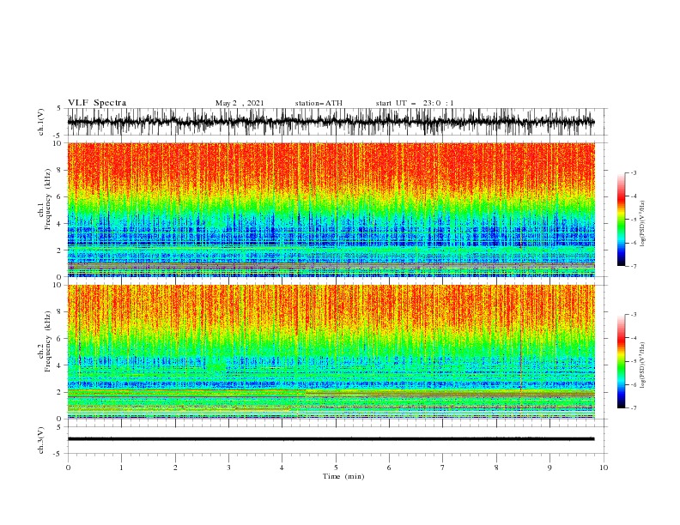Image resolution: width=680 pixels, height=525 pixels.
Task: Click the "ch.3(V)" axis label
Action: click(x=41, y=441)
